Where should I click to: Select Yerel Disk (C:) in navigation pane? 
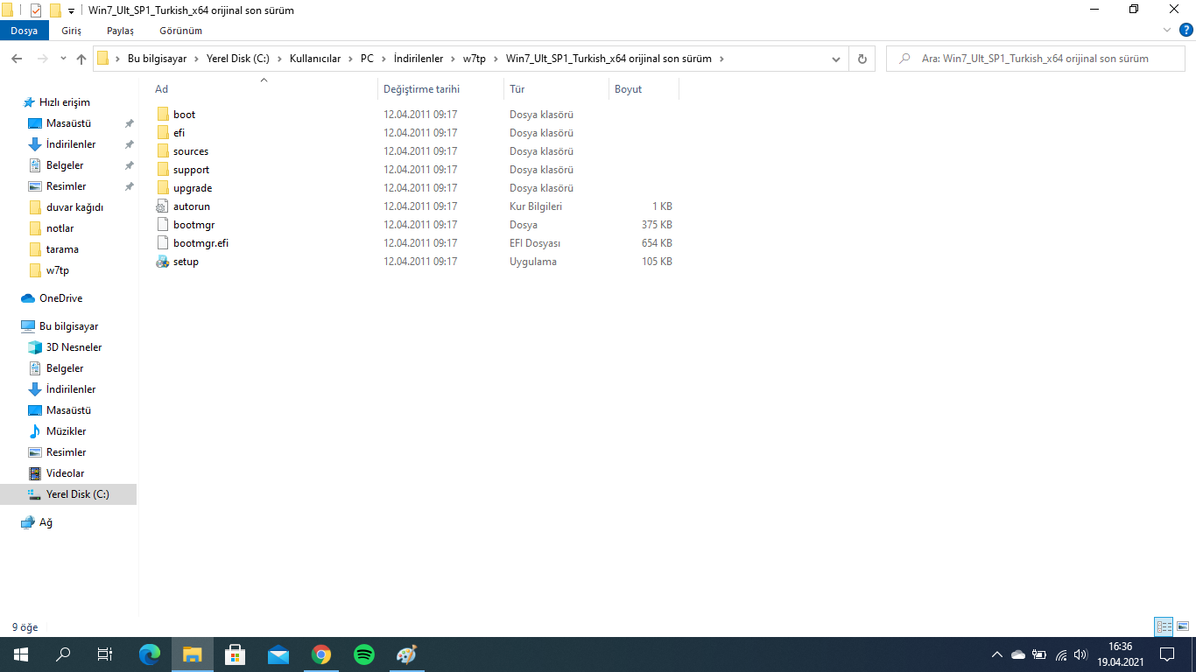coord(68,494)
